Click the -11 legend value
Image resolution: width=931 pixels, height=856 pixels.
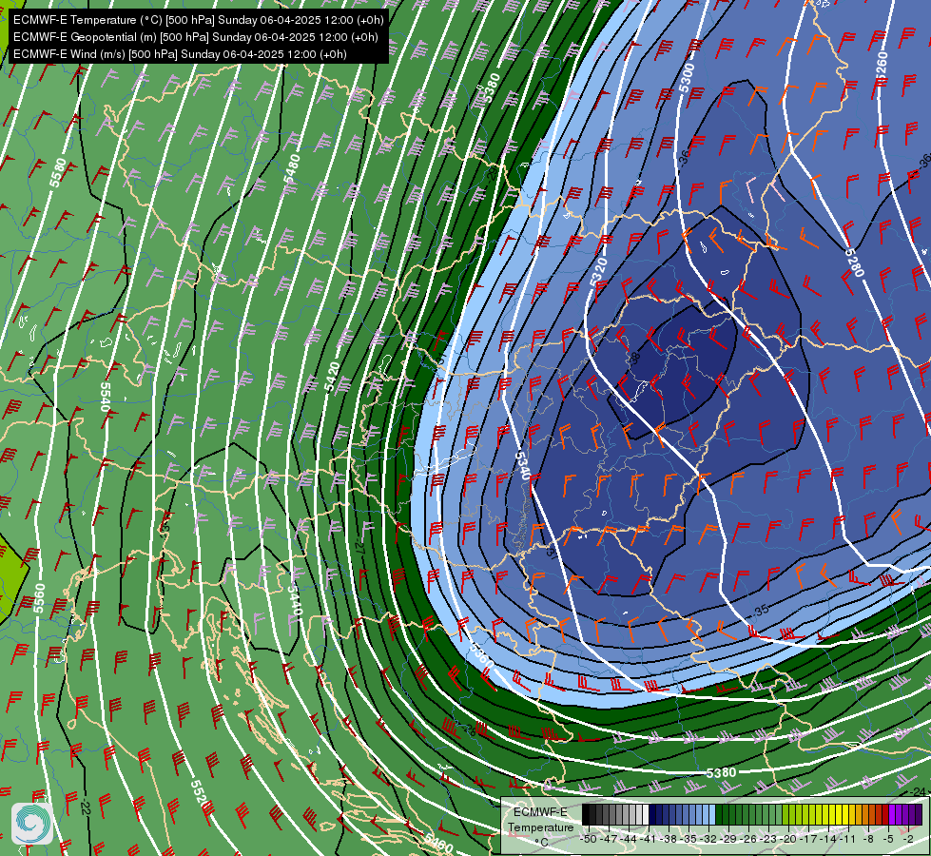pos(848,839)
